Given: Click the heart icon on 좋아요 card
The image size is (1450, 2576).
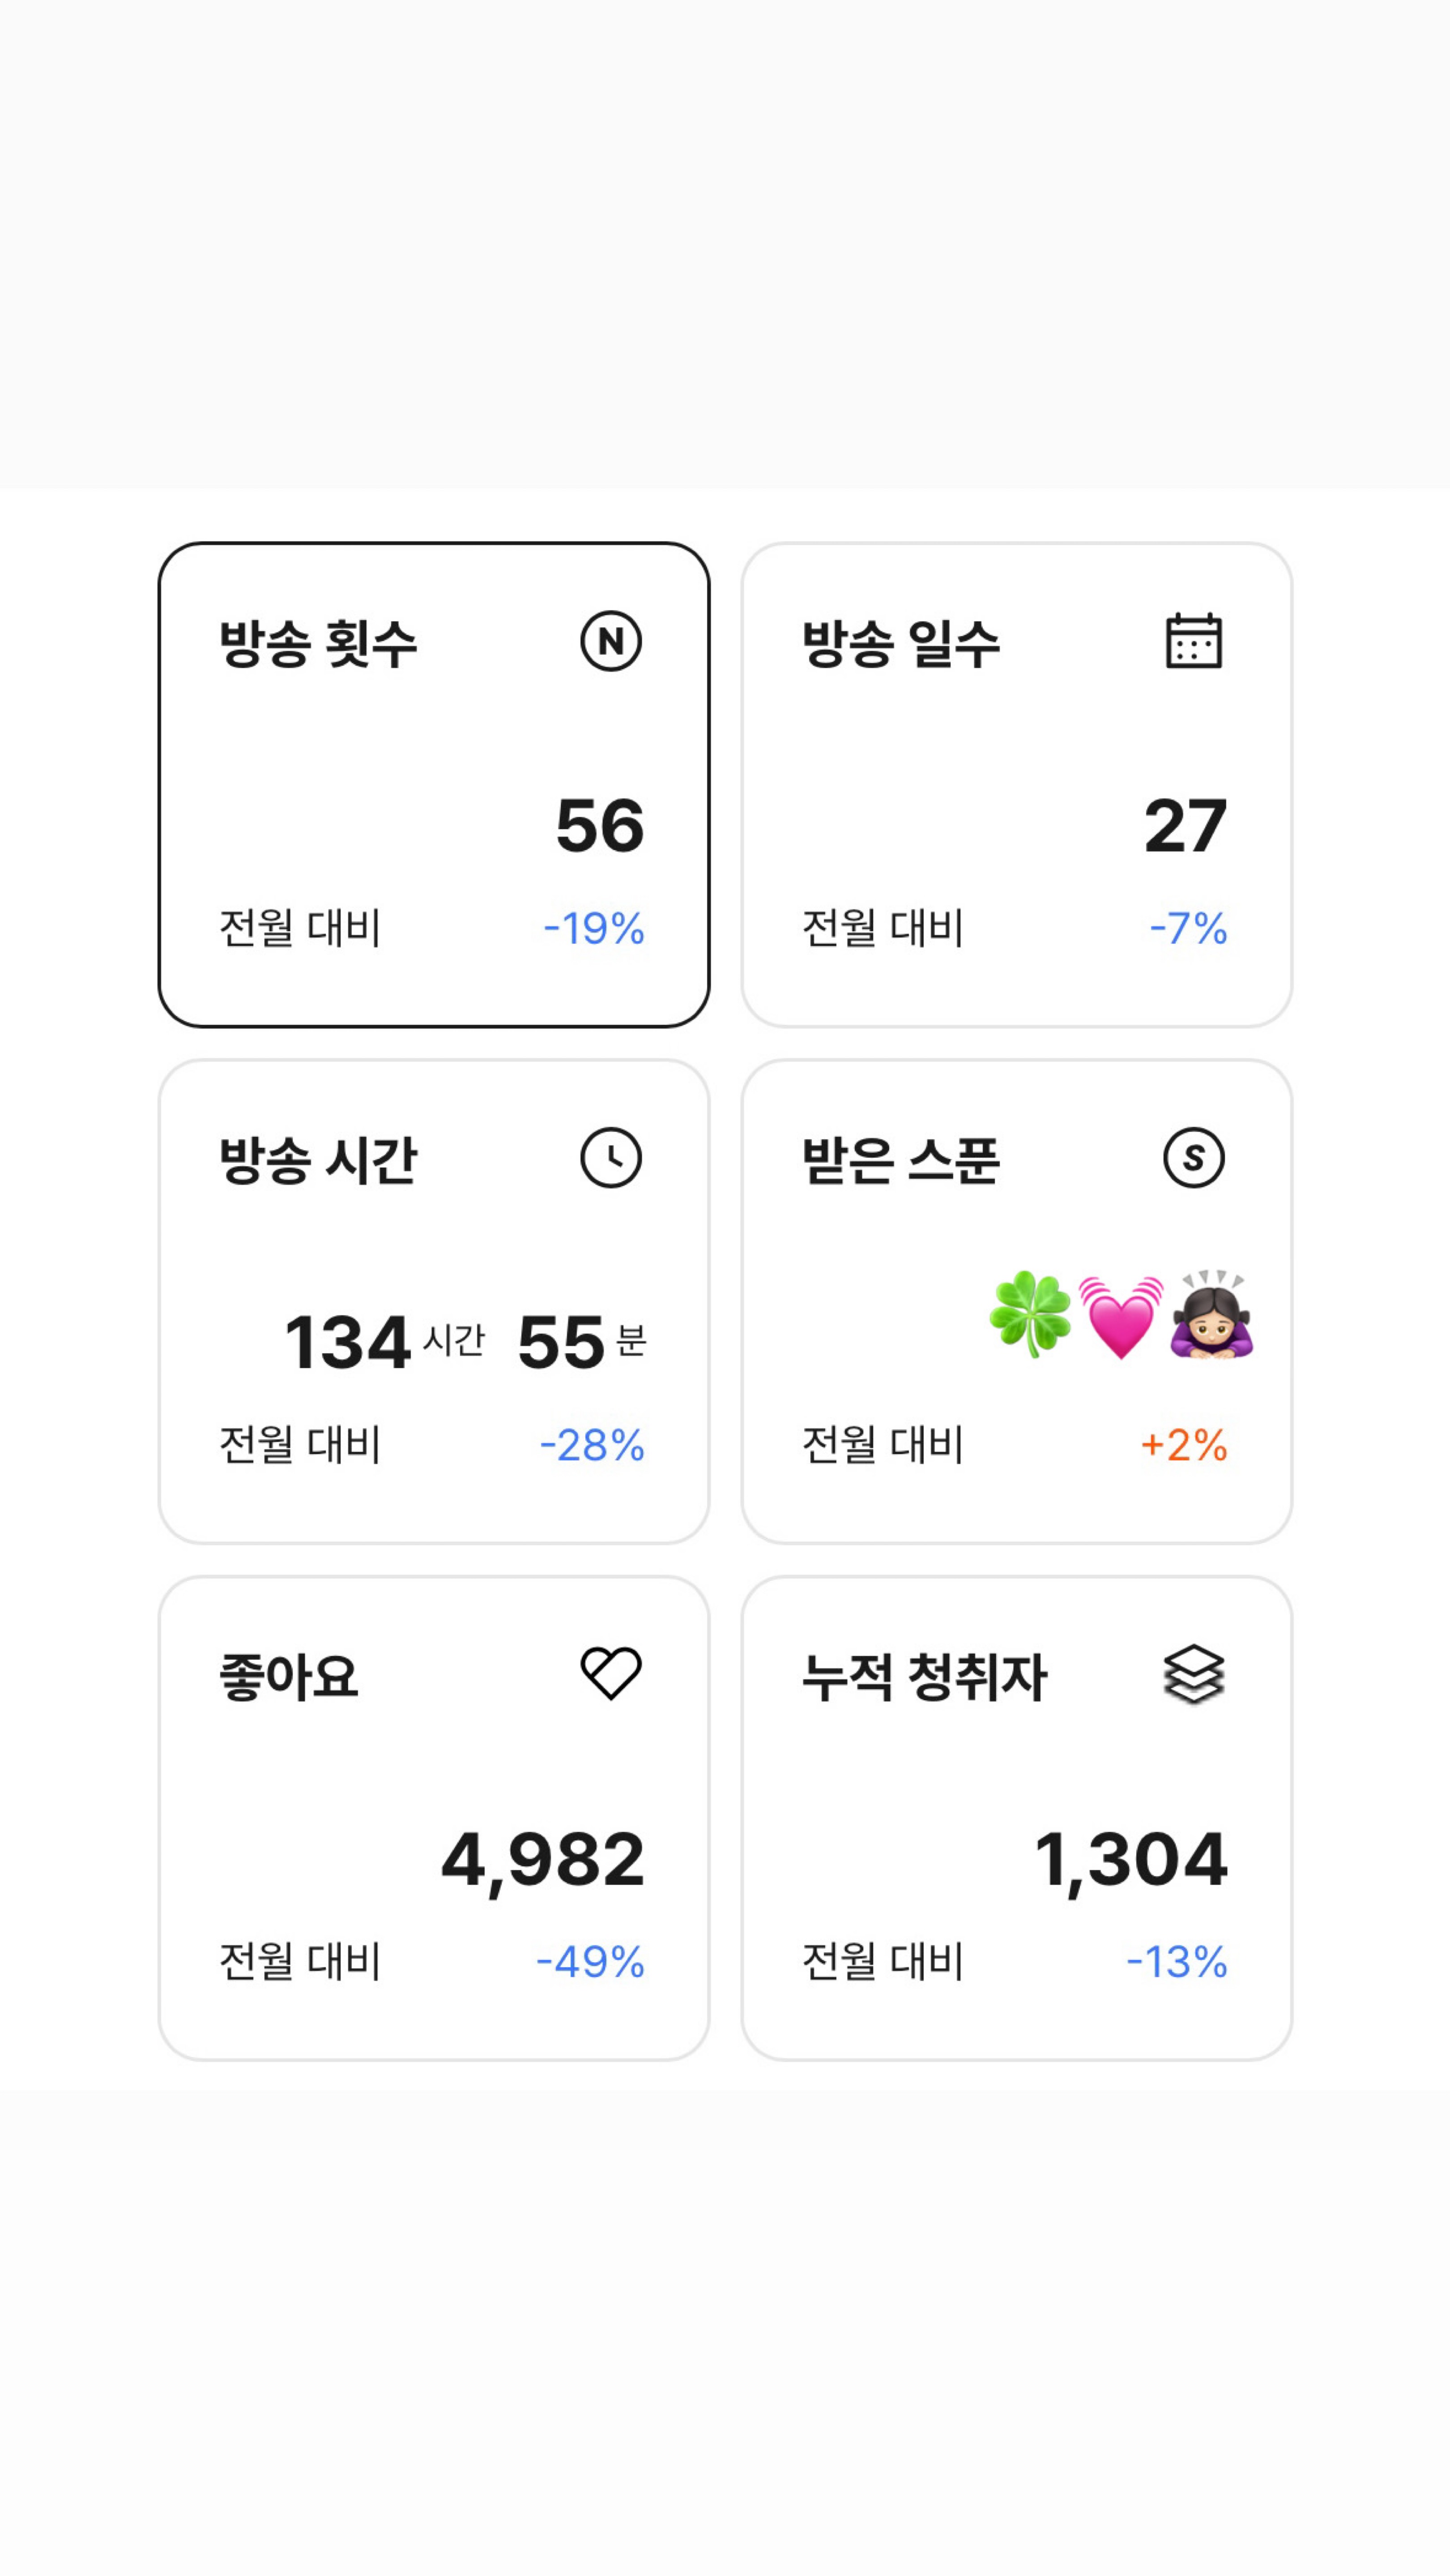Looking at the screenshot, I should click(610, 1673).
